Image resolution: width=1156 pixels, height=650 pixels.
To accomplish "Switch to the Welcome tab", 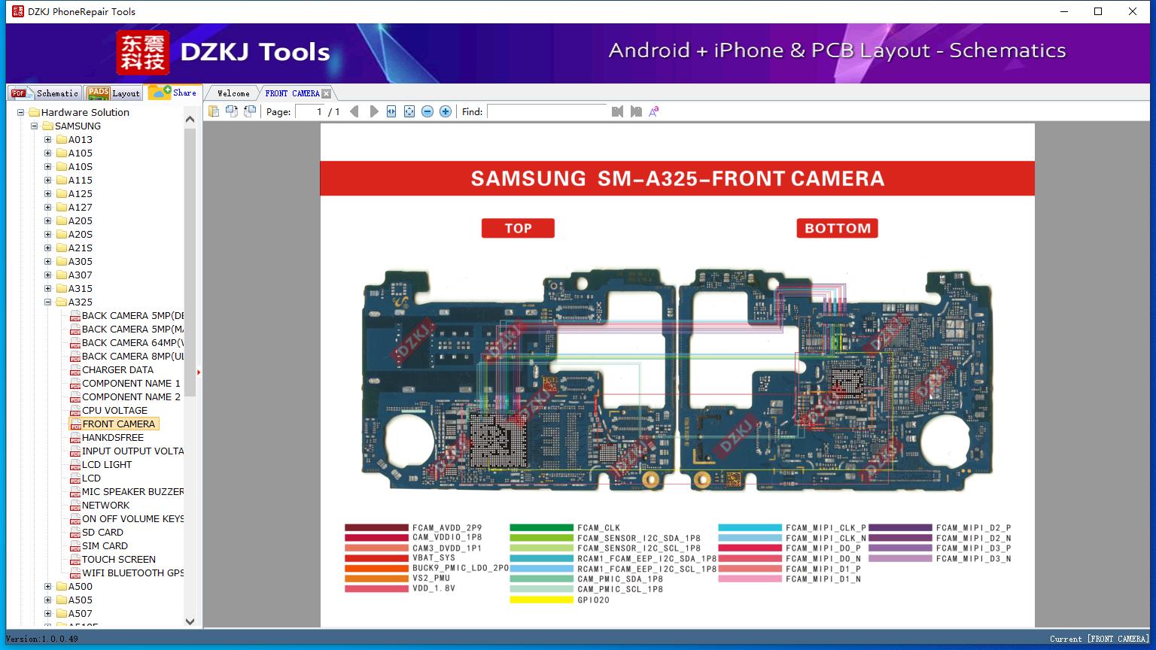I will pyautogui.click(x=233, y=93).
